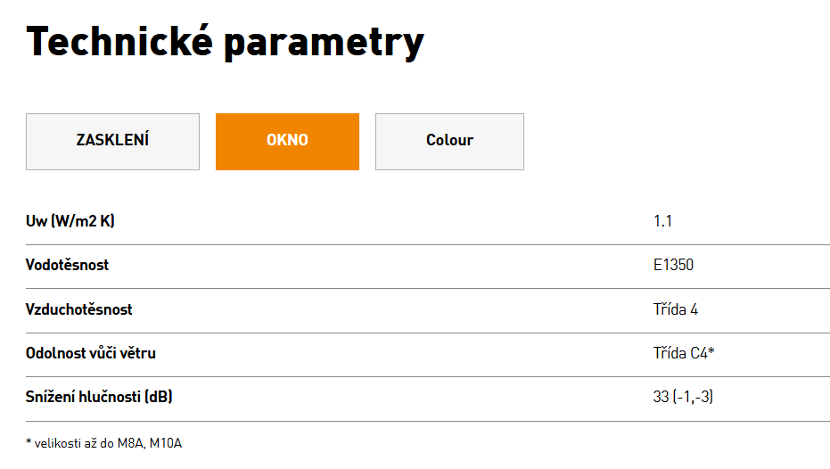The width and height of the screenshot is (830, 469).
Task: Select the 1.1 Uw value
Action: point(662,221)
